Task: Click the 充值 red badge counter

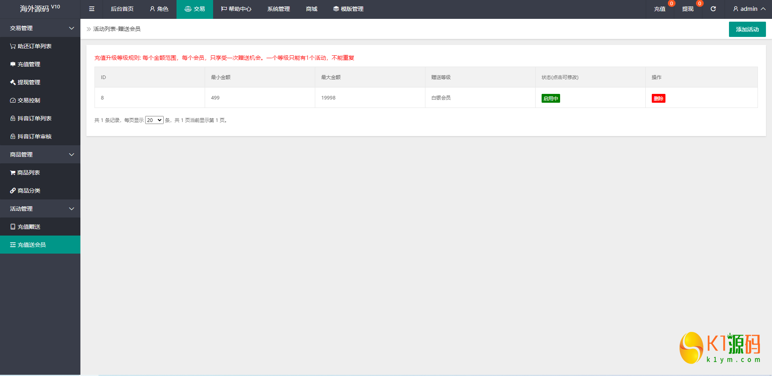Action: coord(671,4)
